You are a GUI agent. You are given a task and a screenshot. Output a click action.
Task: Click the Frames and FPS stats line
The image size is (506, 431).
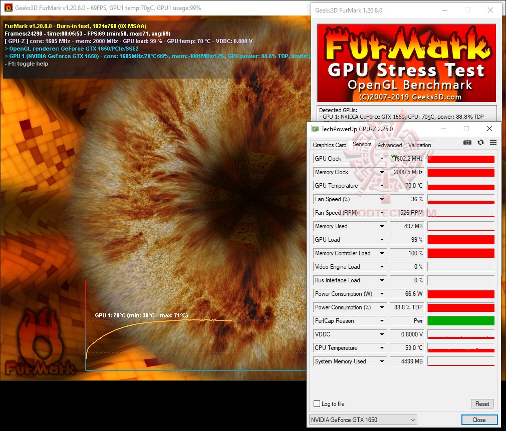tap(88, 34)
